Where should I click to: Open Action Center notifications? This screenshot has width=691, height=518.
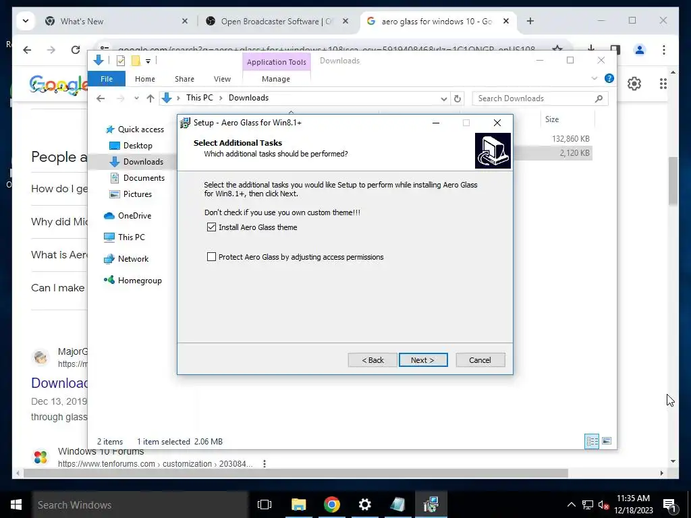tap(670, 505)
